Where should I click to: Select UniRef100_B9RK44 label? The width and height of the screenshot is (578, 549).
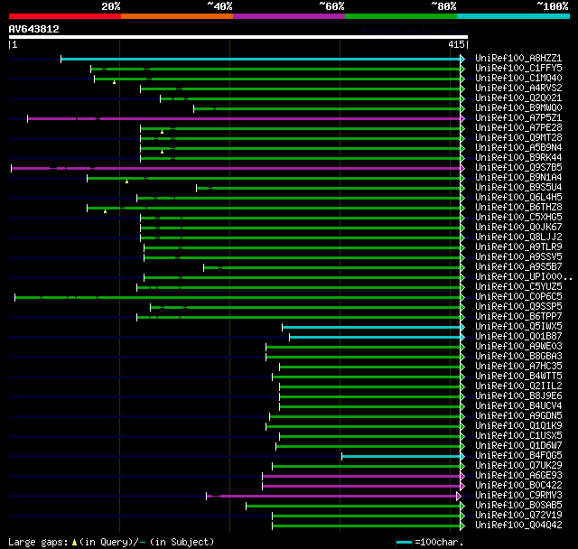(x=518, y=158)
